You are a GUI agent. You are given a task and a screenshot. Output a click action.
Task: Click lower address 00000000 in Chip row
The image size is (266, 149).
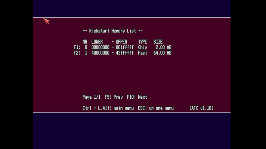tap(100, 48)
